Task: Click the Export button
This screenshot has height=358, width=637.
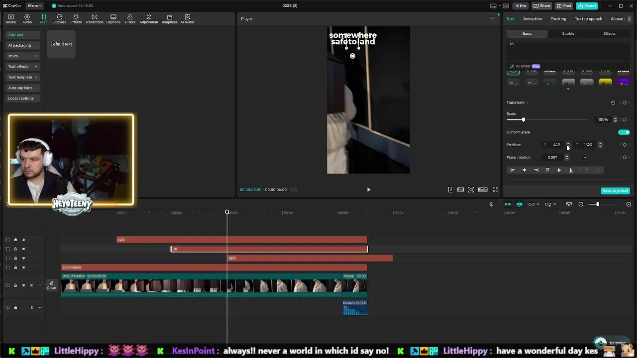Action: click(587, 5)
